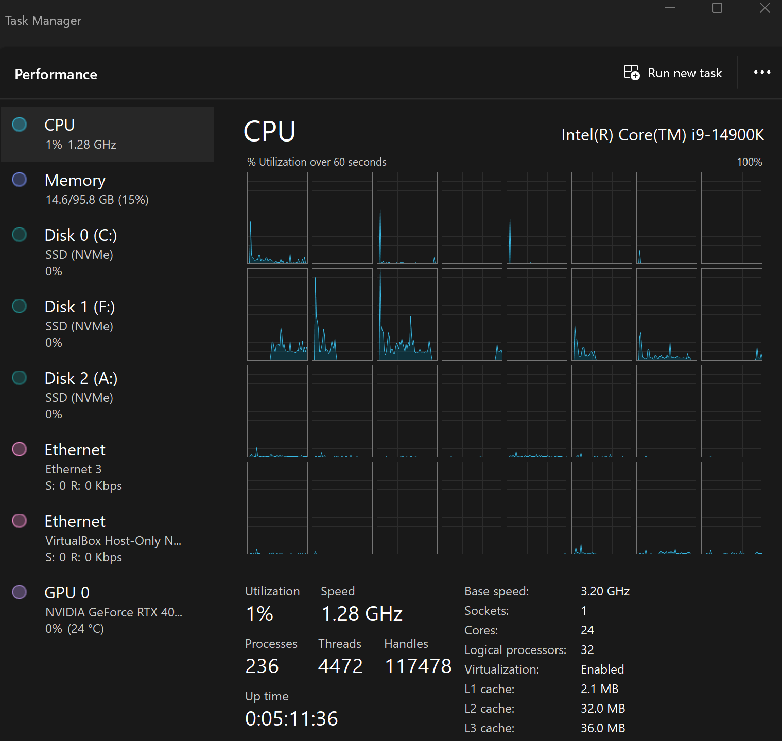Maximize the Task Manager window

[x=717, y=8]
